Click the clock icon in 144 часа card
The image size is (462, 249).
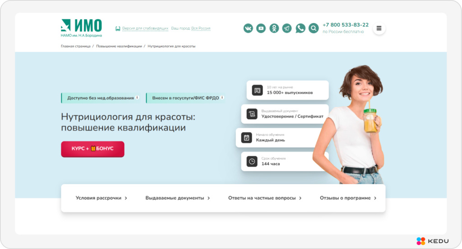click(252, 161)
